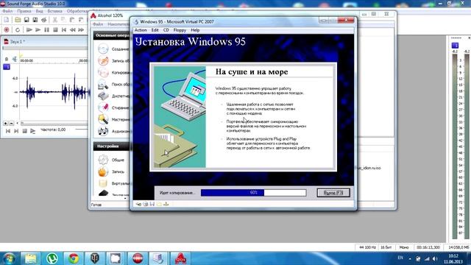Screen dimensions: 471x265
Task: Open Alcohol 120% from the taskbar
Action: (180, 258)
